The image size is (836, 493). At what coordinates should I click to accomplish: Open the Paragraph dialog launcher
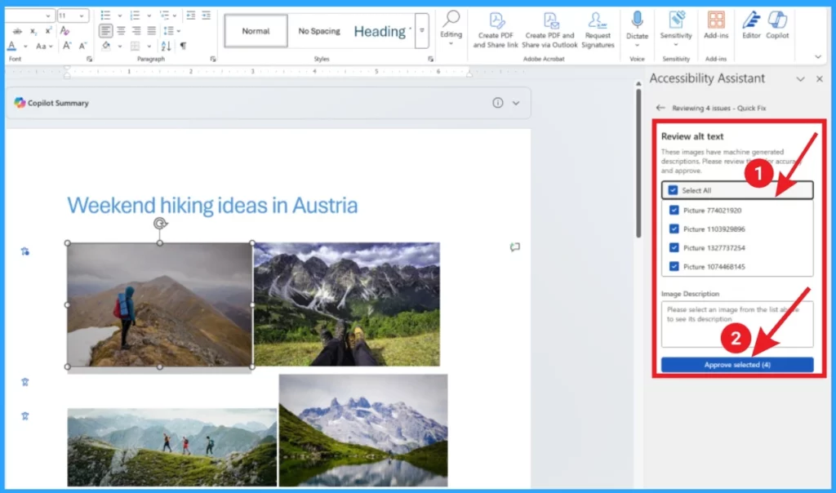213,59
